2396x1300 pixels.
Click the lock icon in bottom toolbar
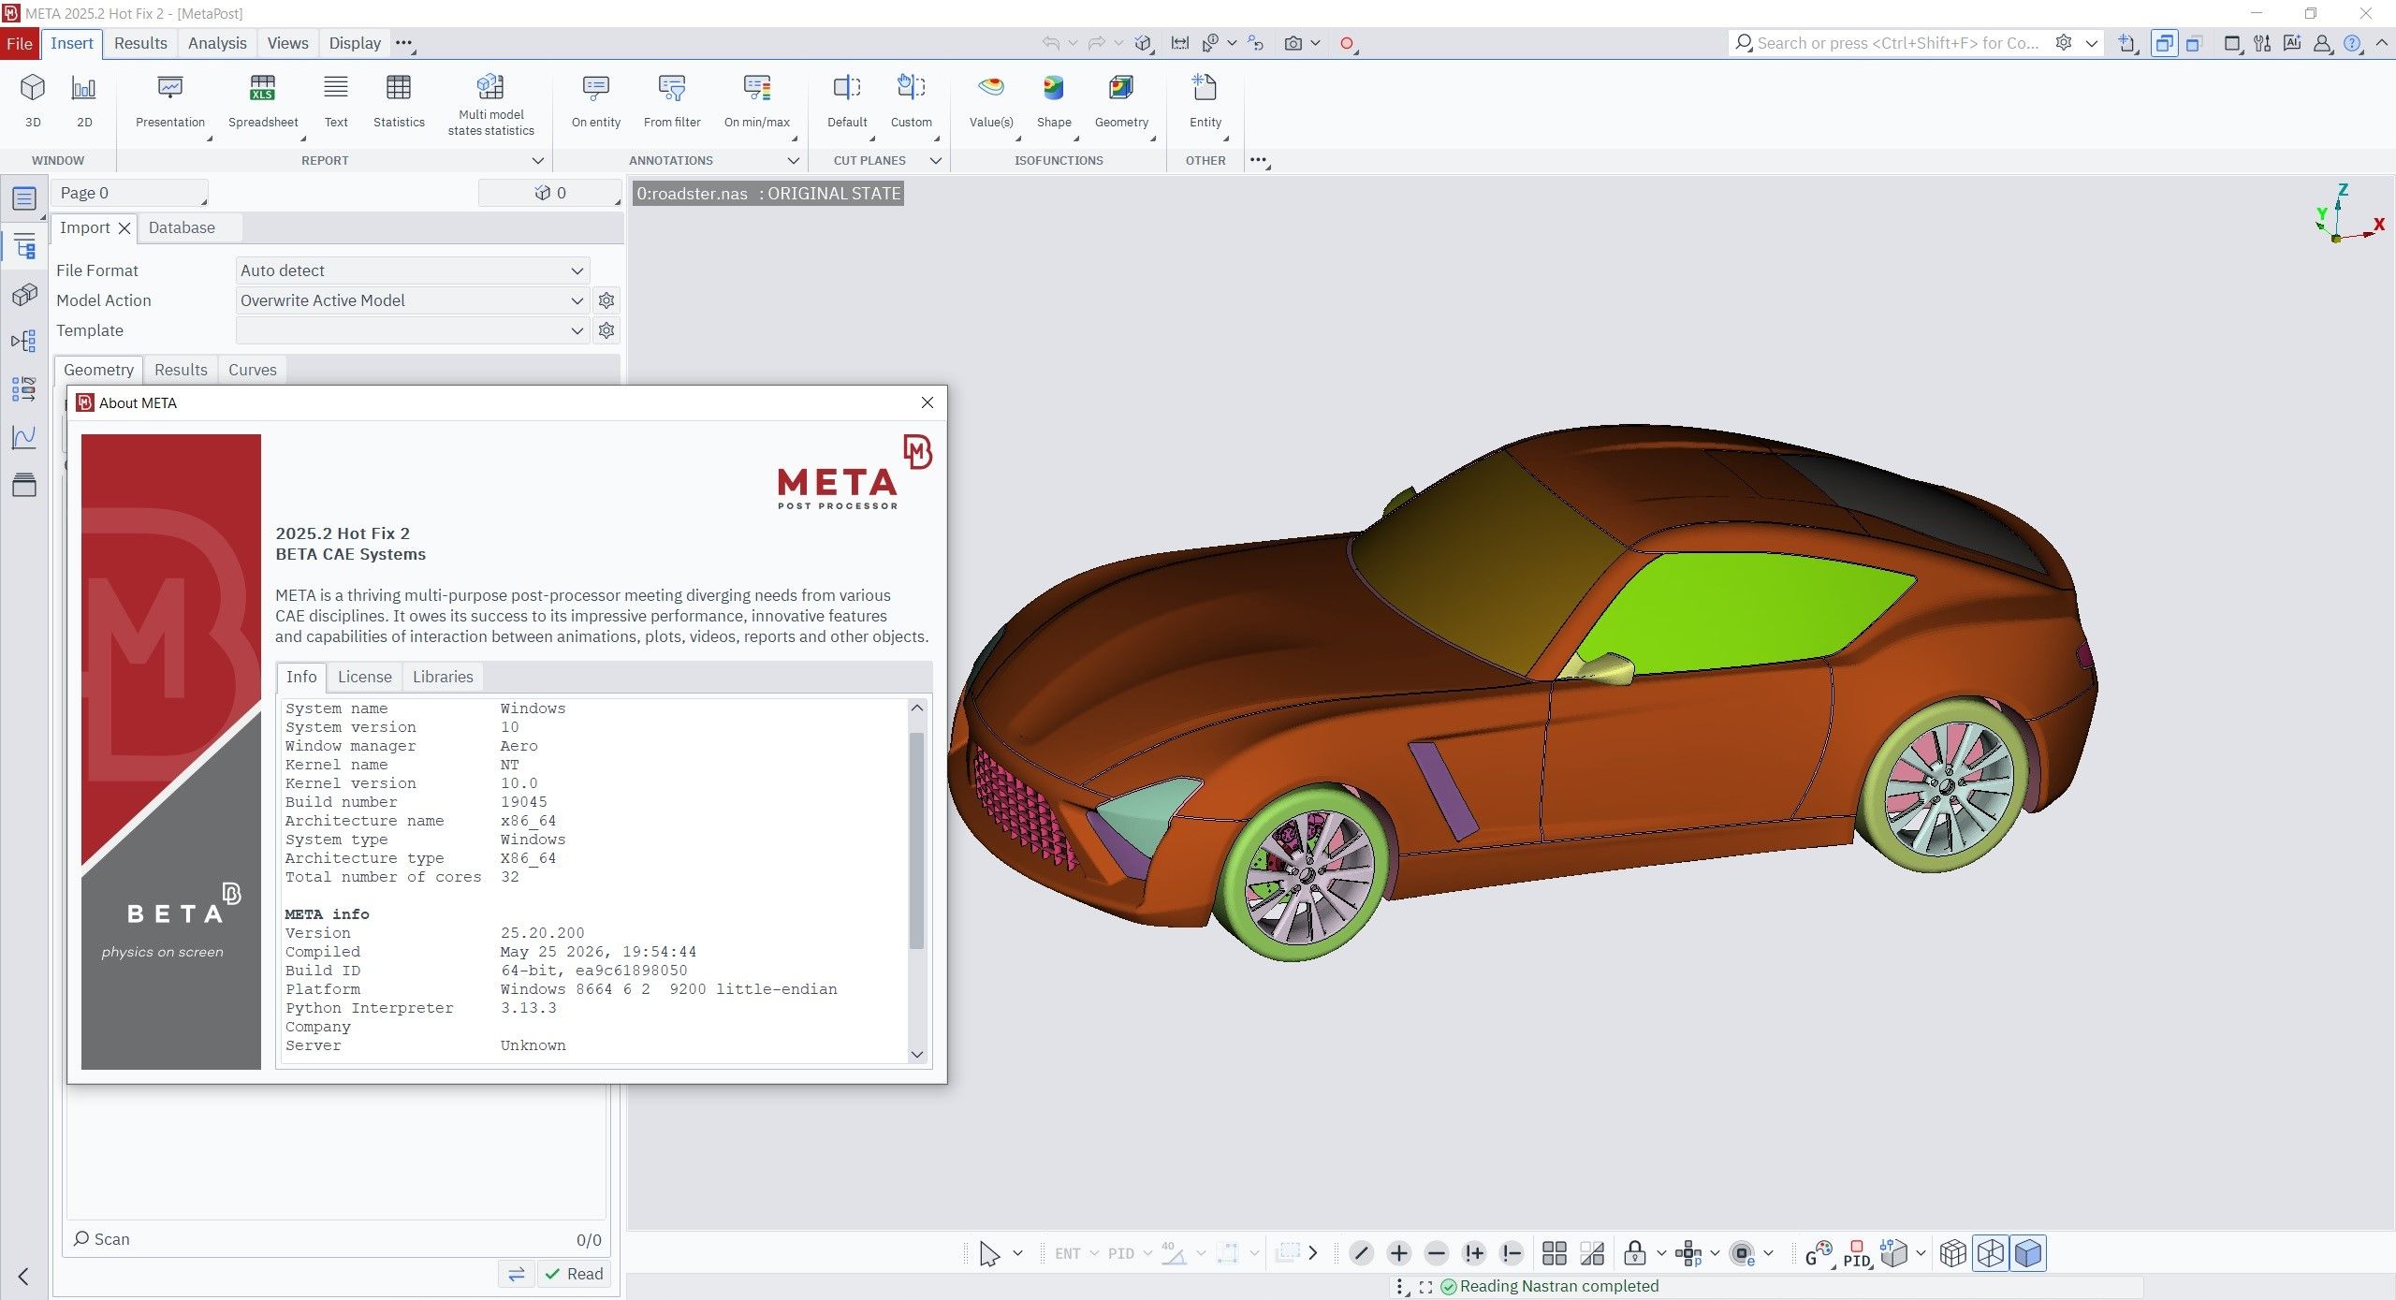click(1635, 1253)
